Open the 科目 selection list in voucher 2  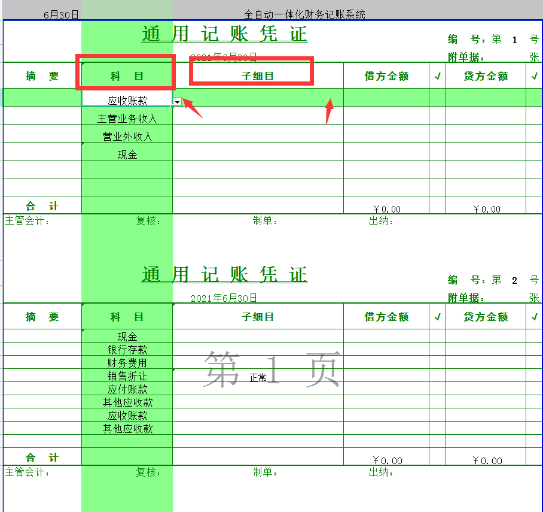tap(127, 317)
